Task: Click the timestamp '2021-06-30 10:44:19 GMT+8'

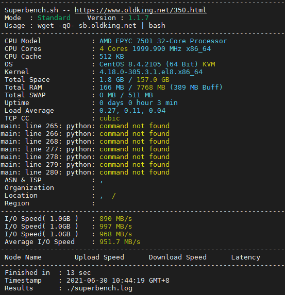Action: click(x=118, y=280)
